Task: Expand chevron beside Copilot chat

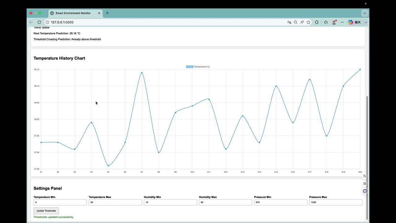Action: point(366,22)
